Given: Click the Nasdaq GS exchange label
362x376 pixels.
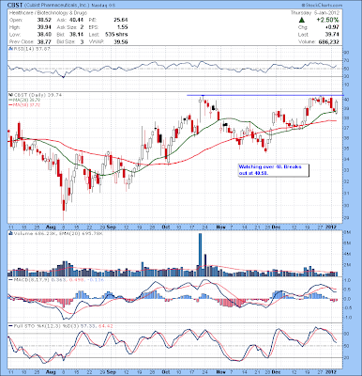Looking at the screenshot, I should point(102,6).
